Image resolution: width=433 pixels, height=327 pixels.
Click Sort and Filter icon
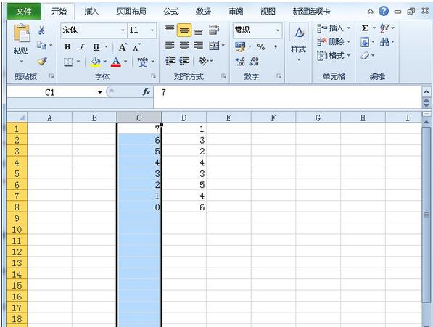384,28
